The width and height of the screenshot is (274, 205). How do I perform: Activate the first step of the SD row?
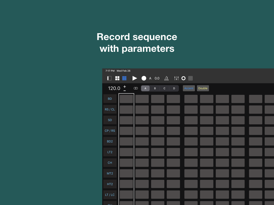coord(126,120)
